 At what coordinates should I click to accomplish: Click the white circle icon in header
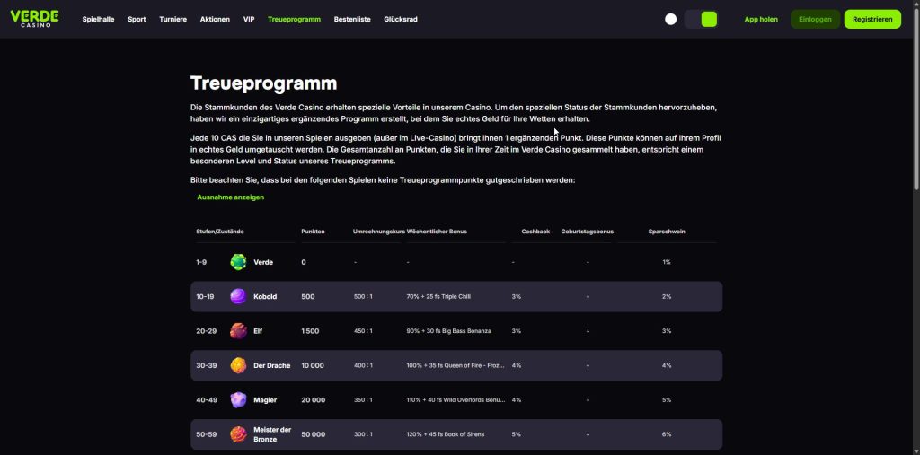pyautogui.click(x=670, y=20)
